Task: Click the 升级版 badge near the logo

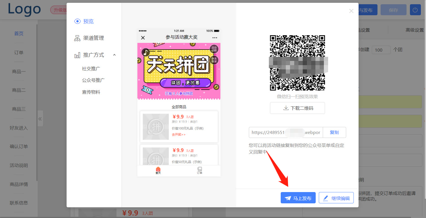Action: 58,10
